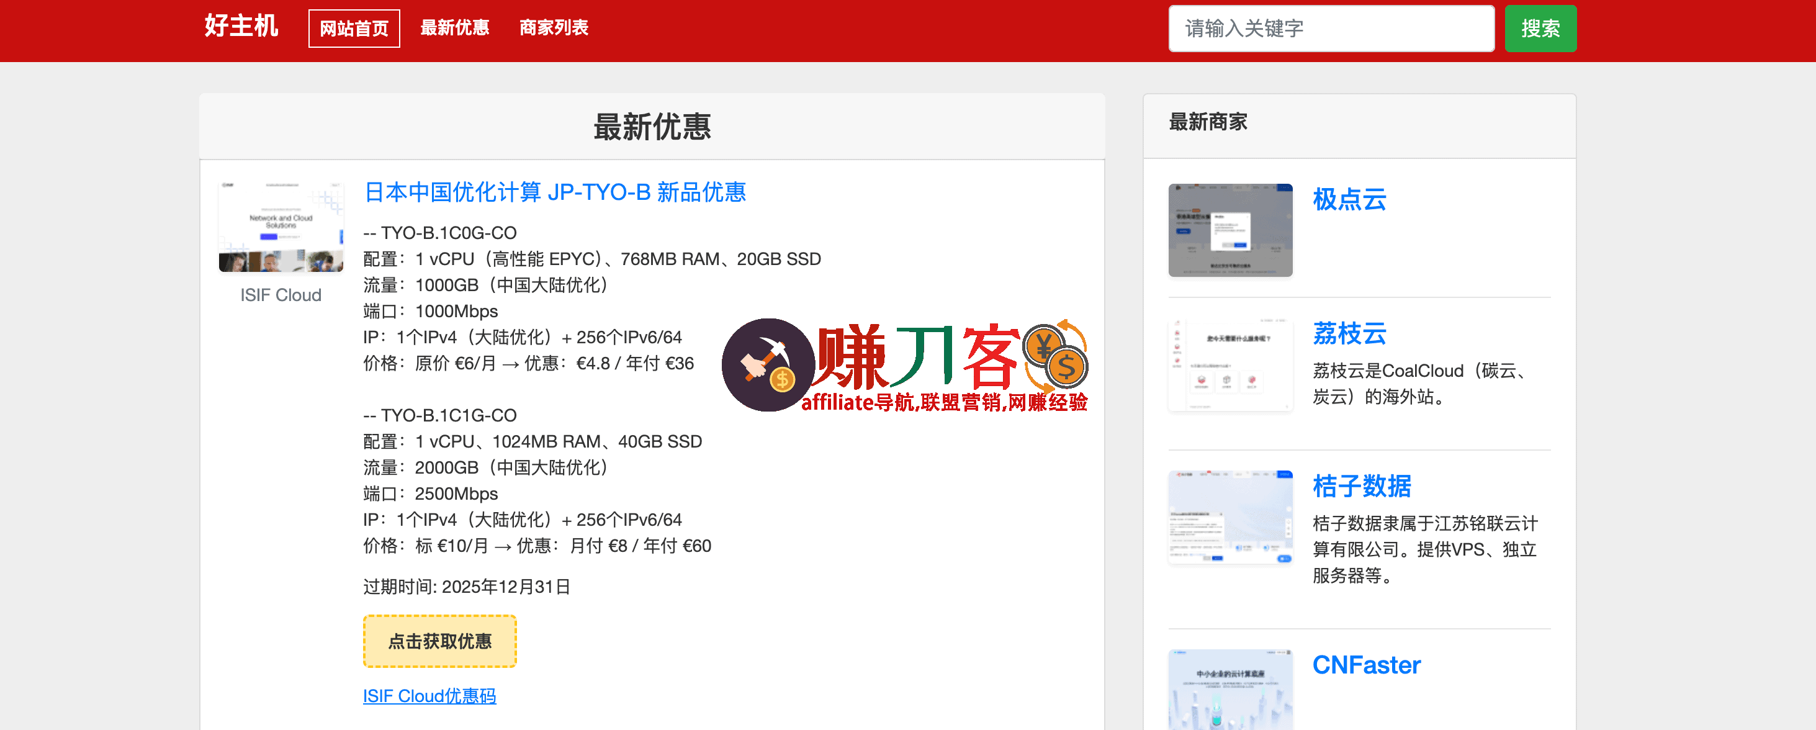Focus the keyword search input field

click(1330, 28)
